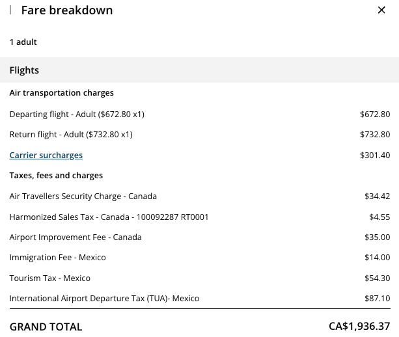Click the $732.80 return flight amount
This screenshot has height=337, width=399.
(x=375, y=135)
